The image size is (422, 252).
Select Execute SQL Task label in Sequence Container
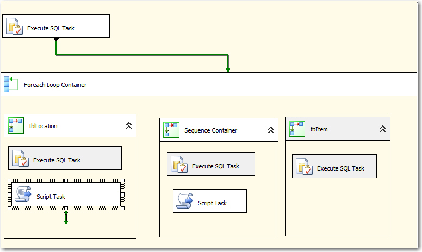point(215,166)
